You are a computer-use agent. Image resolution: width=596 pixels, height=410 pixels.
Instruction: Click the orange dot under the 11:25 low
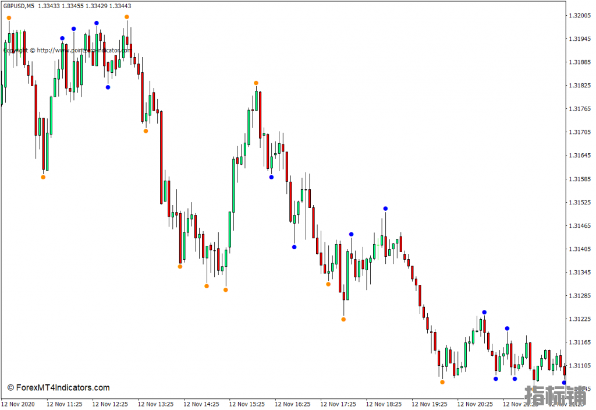coord(43,177)
